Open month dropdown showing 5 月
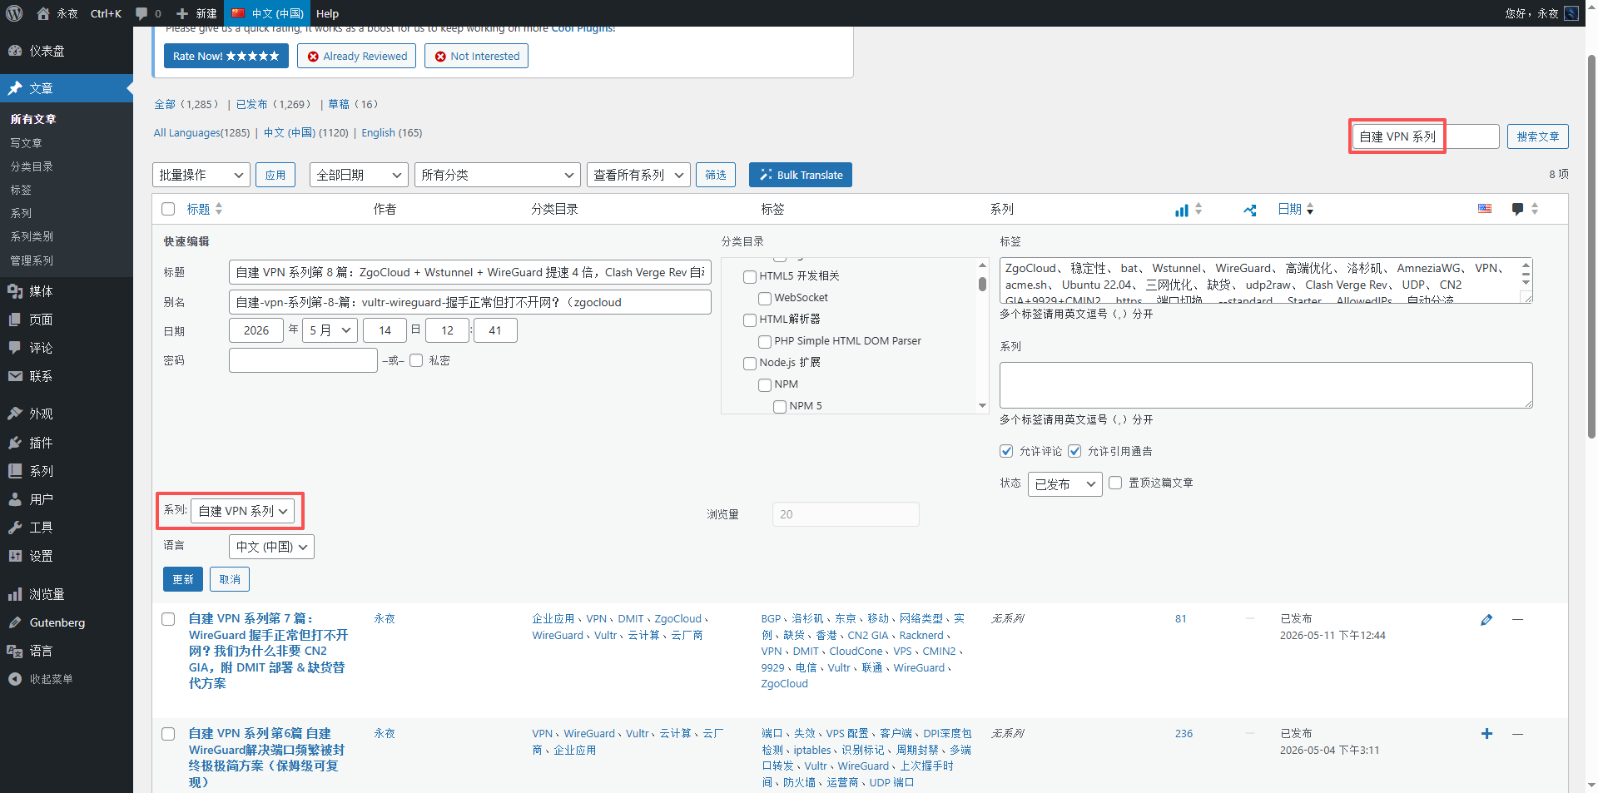 pyautogui.click(x=330, y=330)
